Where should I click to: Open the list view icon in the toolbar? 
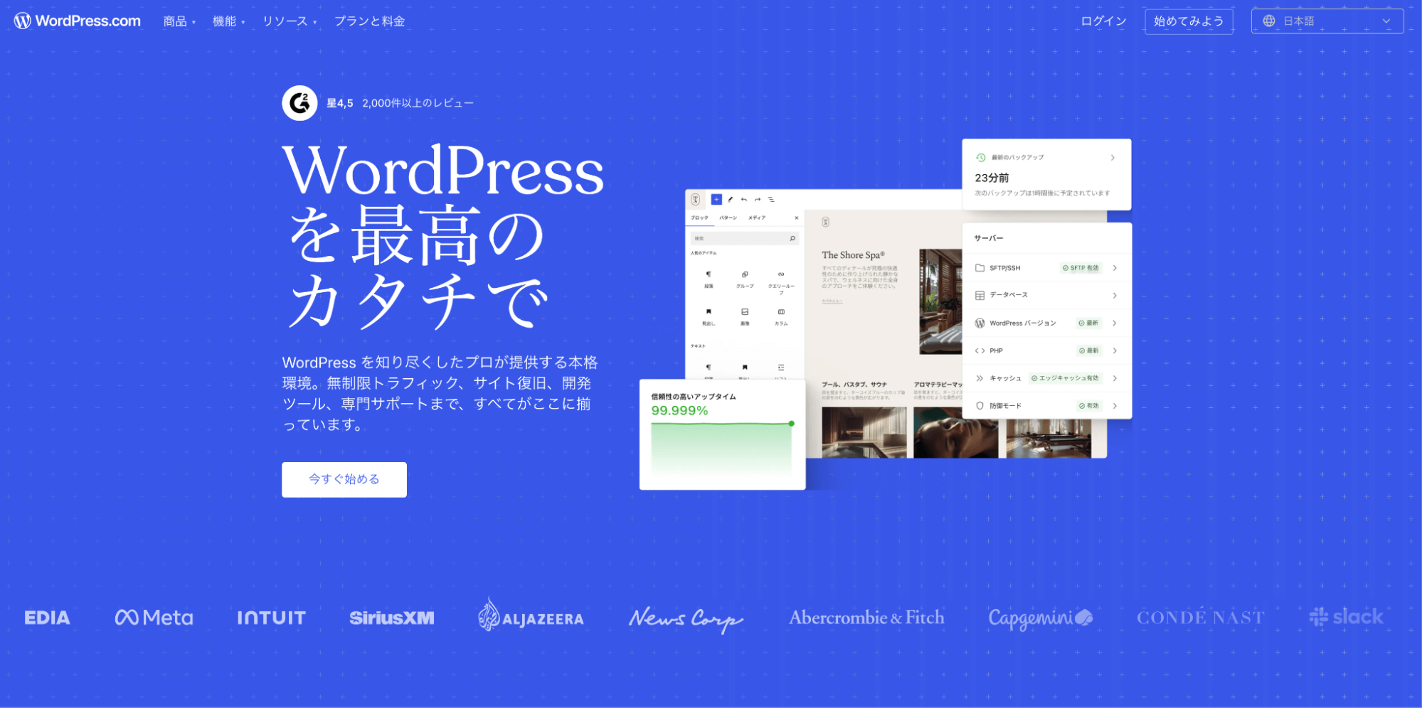point(771,200)
